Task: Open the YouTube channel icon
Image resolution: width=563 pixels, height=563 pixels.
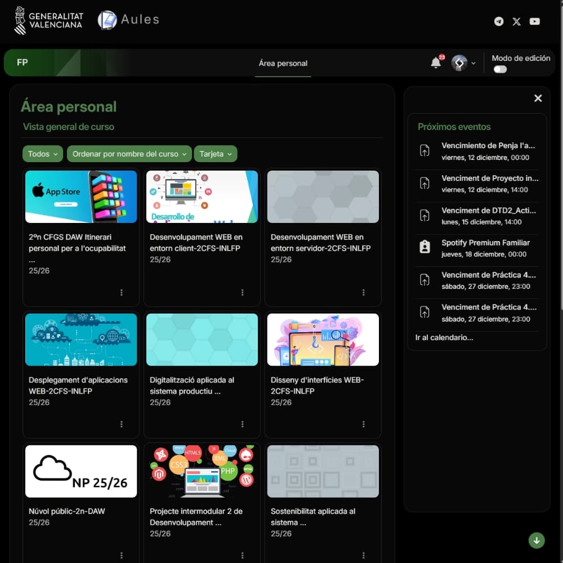Action: point(535,21)
